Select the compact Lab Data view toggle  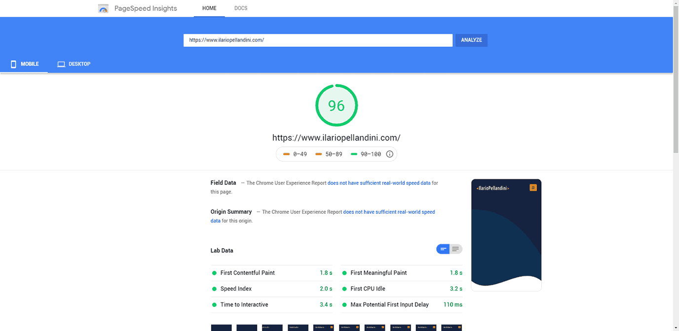click(443, 249)
